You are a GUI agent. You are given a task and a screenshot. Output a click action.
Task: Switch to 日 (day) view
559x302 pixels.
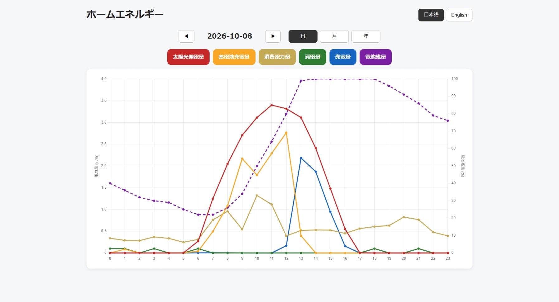click(303, 36)
